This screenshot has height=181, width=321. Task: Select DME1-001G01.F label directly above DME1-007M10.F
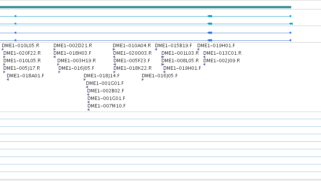(106, 98)
